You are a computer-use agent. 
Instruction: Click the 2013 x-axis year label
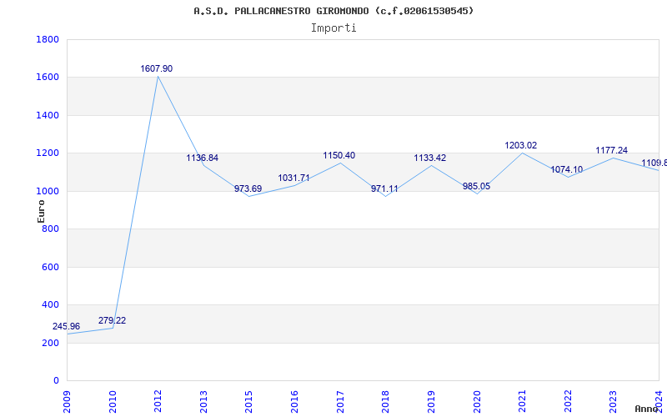pyautogui.click(x=203, y=402)
